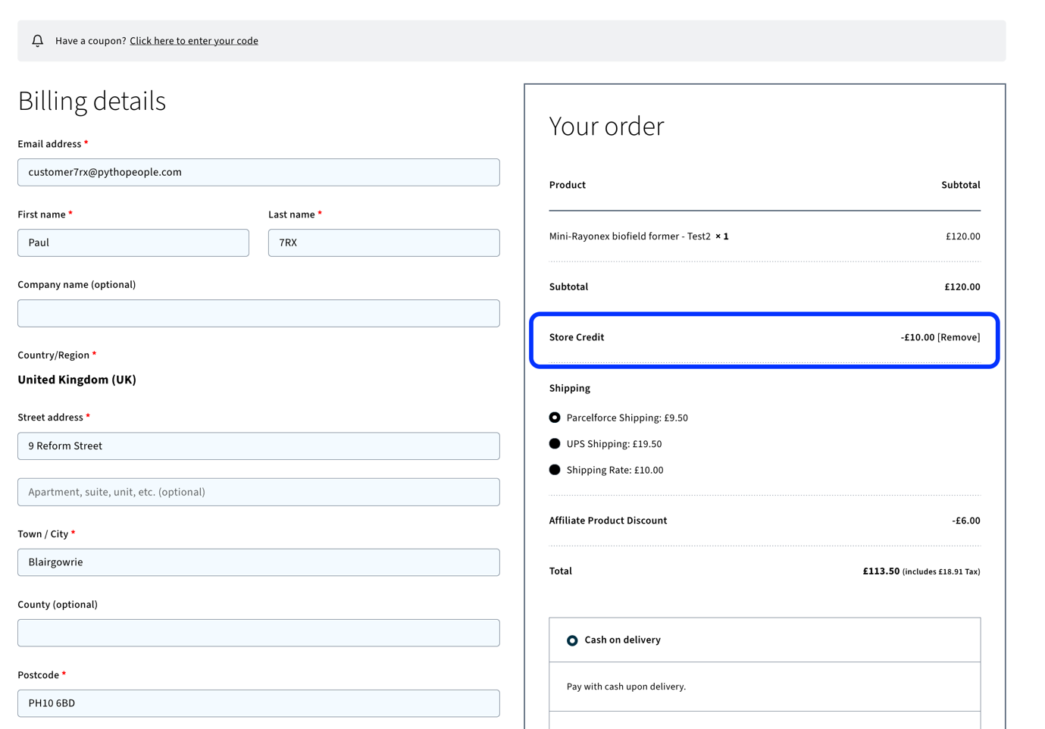
Task: Click the 'Town / City' field label
Action: tap(43, 534)
